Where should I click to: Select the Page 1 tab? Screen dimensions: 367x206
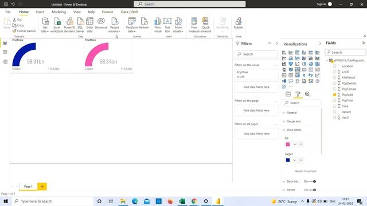coord(28,187)
